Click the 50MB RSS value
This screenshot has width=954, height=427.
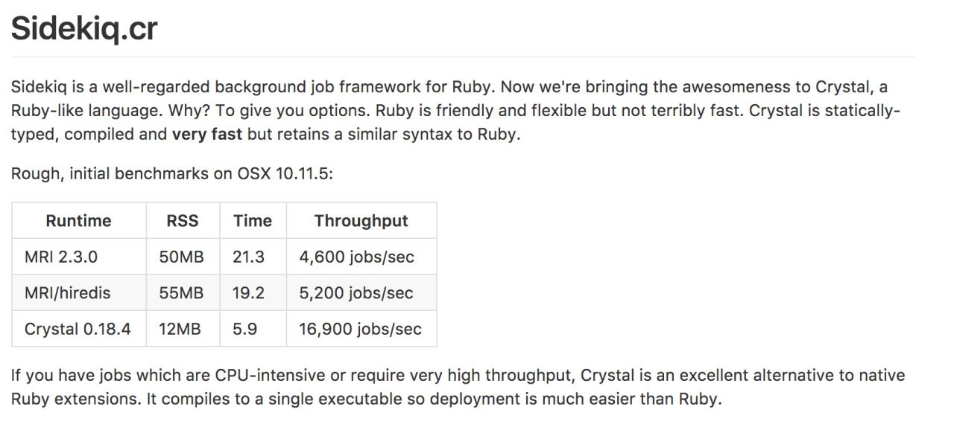tap(183, 257)
